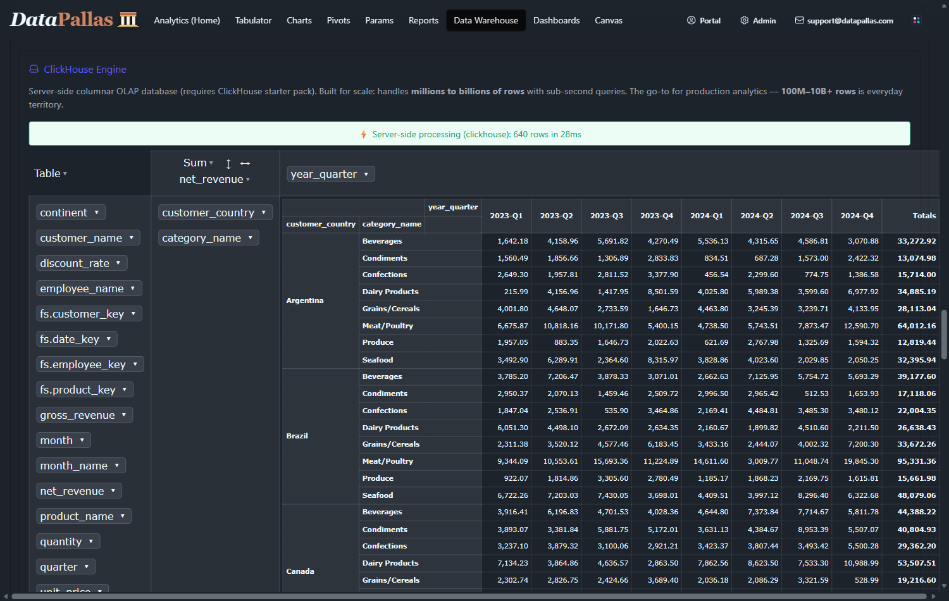Open the Pivots menu item
Image resolution: width=949 pixels, height=601 pixels.
click(338, 20)
